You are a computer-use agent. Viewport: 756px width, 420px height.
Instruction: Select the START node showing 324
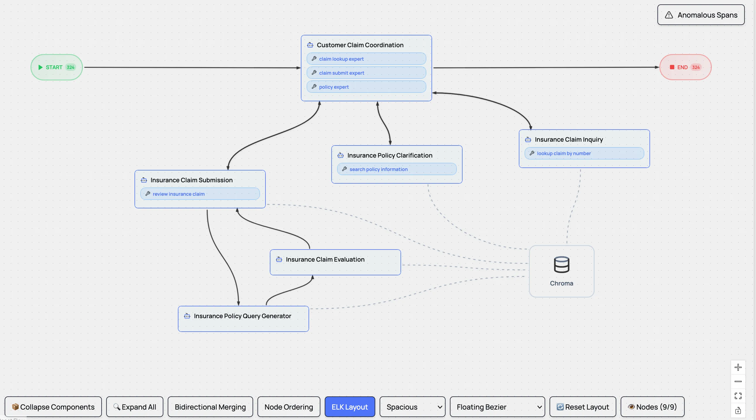56,67
